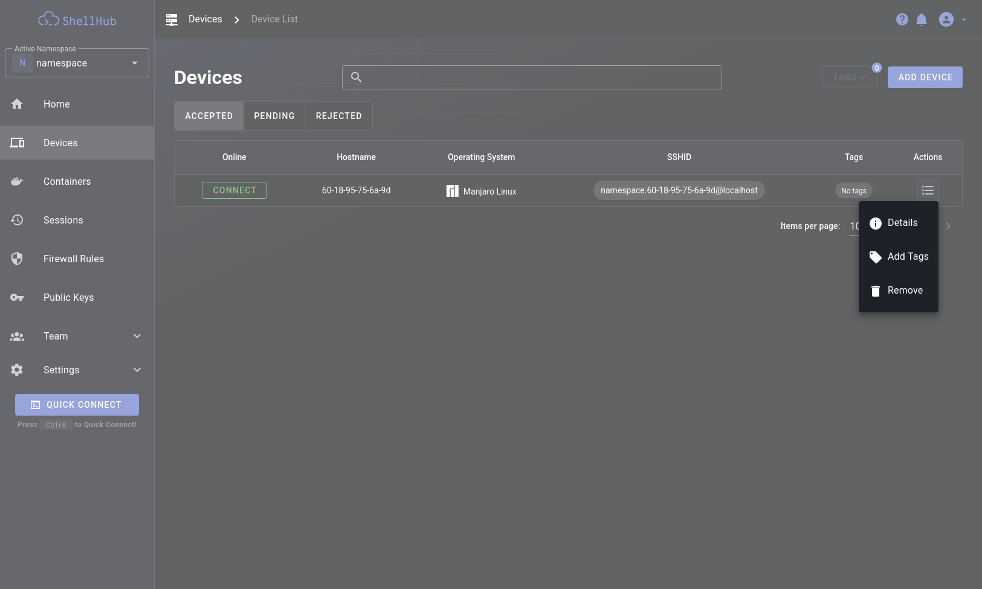Click the Manjaro Linux OS icon
The image size is (982, 589).
point(452,191)
